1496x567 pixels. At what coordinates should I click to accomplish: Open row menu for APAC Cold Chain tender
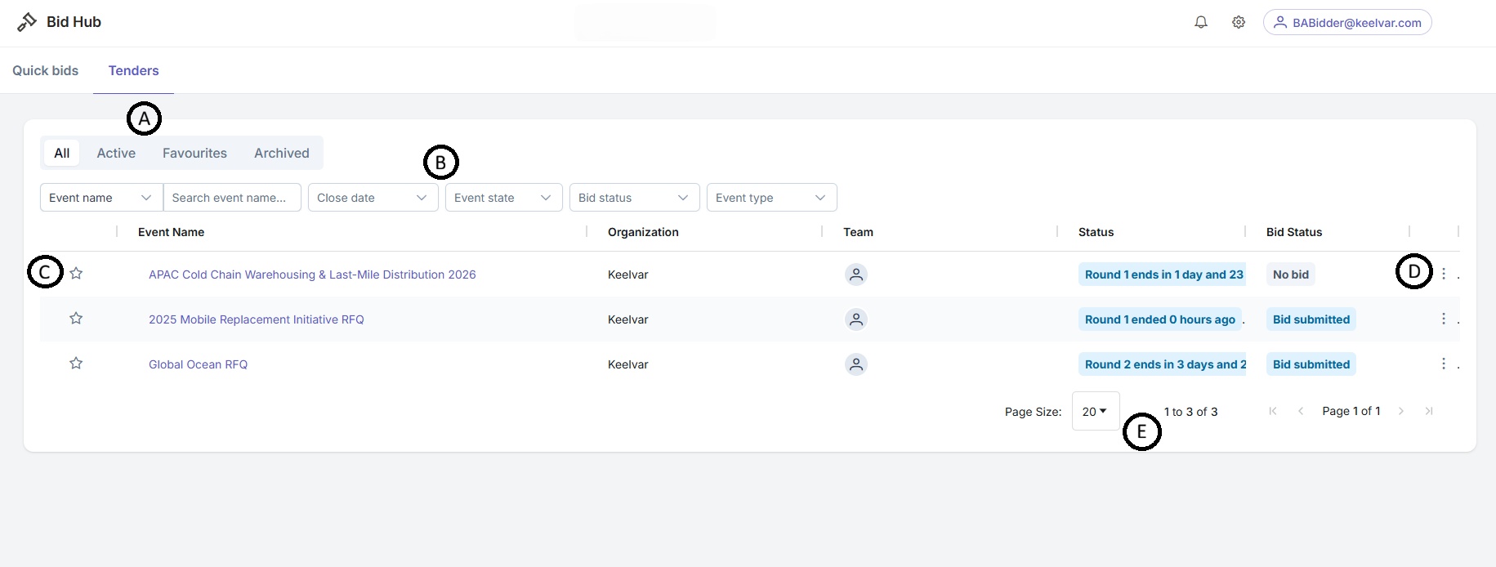[x=1444, y=275]
